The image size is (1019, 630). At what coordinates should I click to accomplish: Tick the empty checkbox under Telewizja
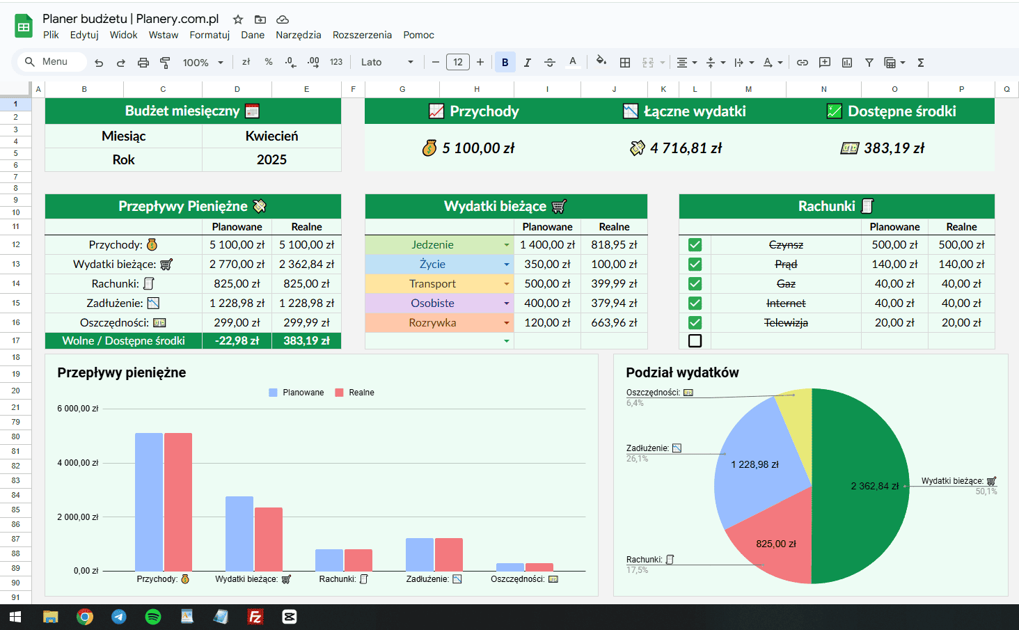pyautogui.click(x=695, y=341)
